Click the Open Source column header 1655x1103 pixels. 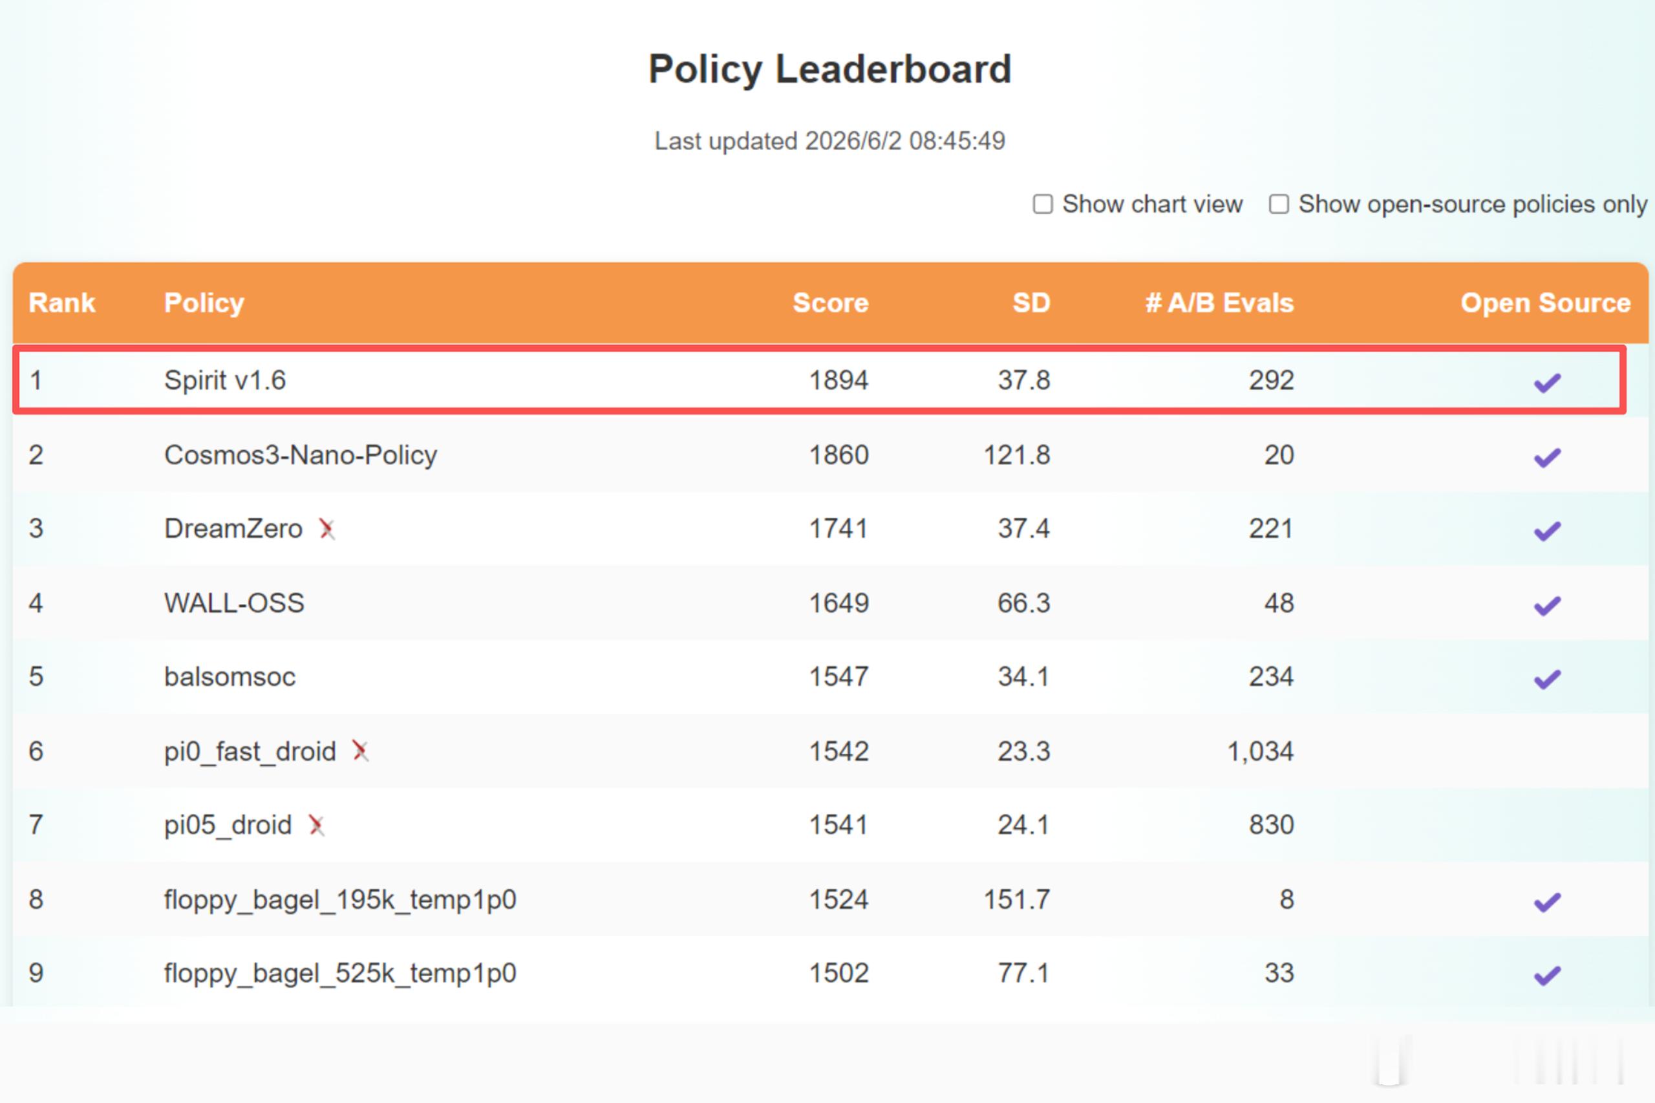1546,303
